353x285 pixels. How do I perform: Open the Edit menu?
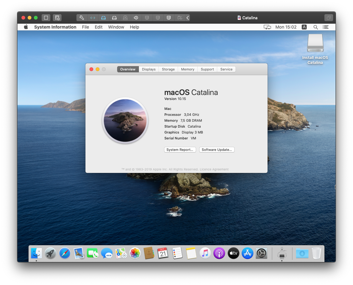(x=99, y=27)
